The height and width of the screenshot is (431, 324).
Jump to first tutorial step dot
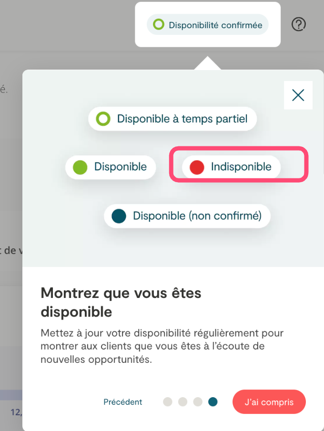167,402
